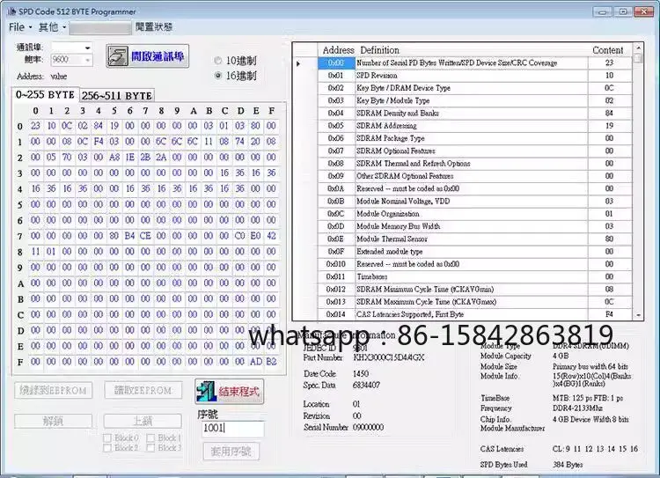Image resolution: width=660 pixels, height=478 pixels.
Task: Click hex cell B4 in row 7
Action: pyautogui.click(x=129, y=236)
